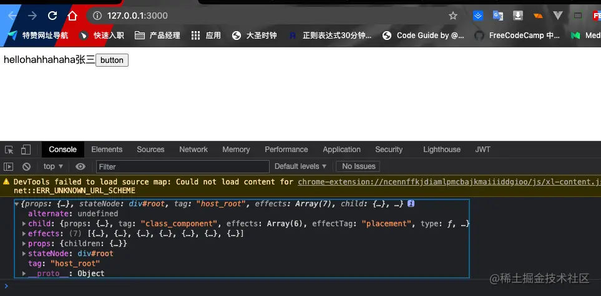This screenshot has width=601, height=296.
Task: View site information icon beside the URL
Action: [x=97, y=16]
